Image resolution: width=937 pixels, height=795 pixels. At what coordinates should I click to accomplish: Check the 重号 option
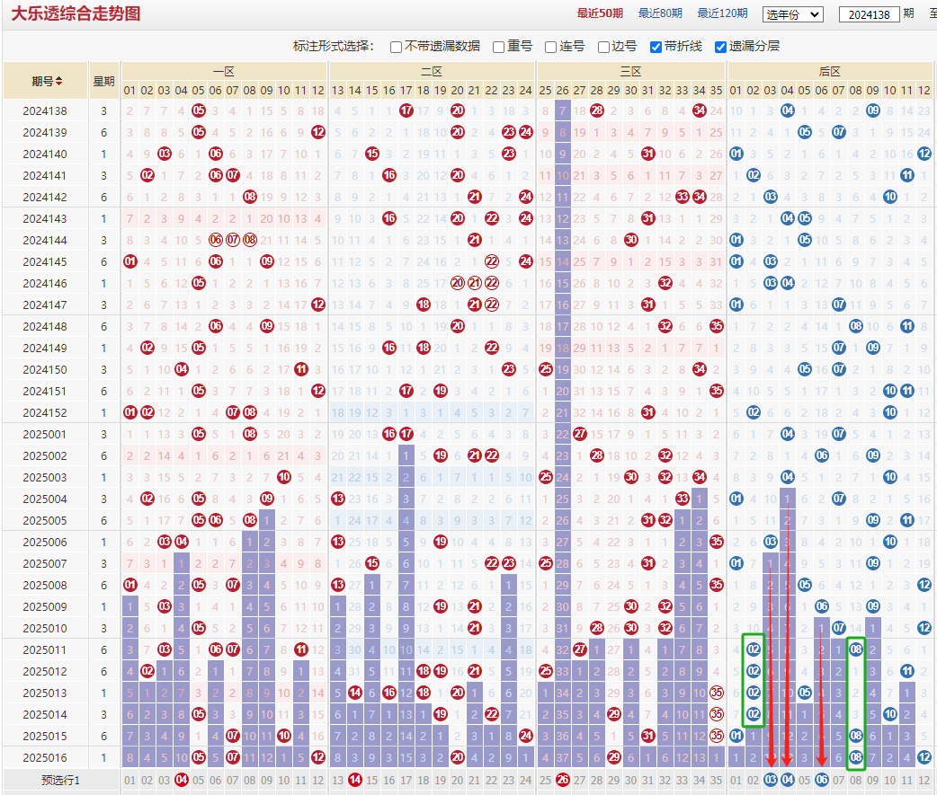pos(498,47)
